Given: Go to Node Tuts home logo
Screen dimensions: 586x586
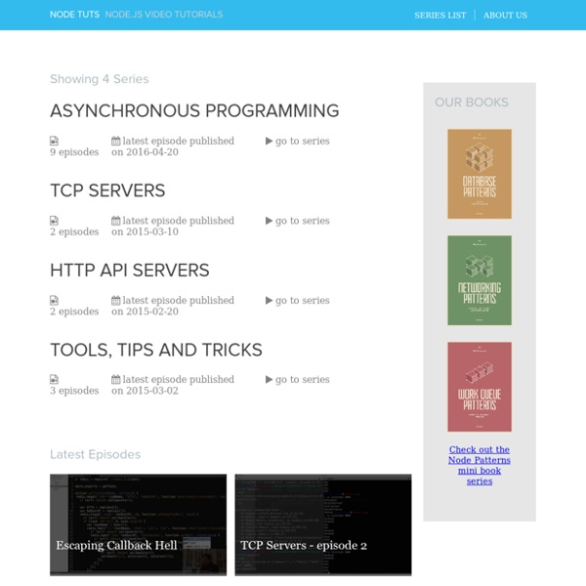Looking at the screenshot, I should [x=74, y=15].
